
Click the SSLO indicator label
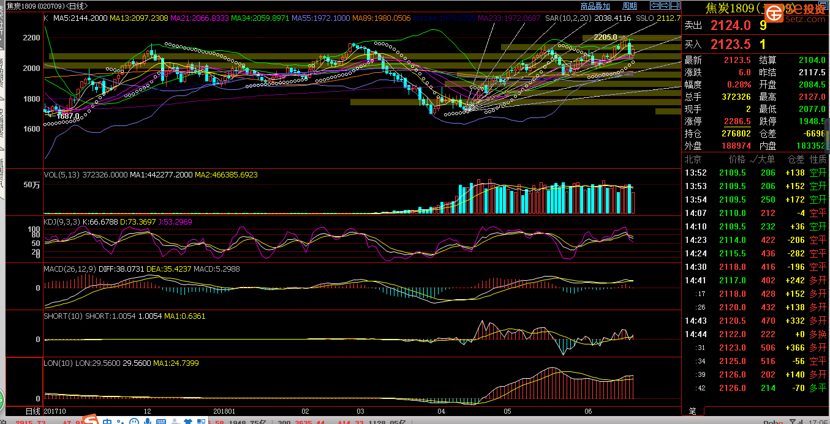click(645, 18)
